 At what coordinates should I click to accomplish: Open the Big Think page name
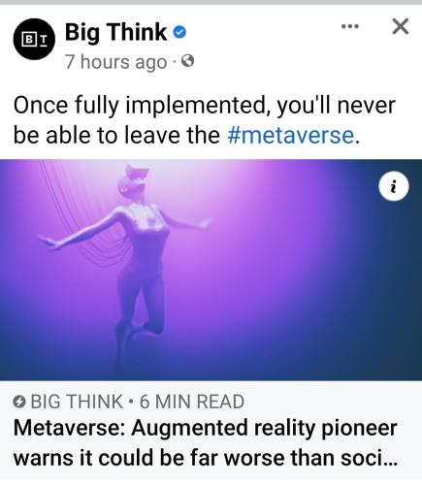click(115, 33)
